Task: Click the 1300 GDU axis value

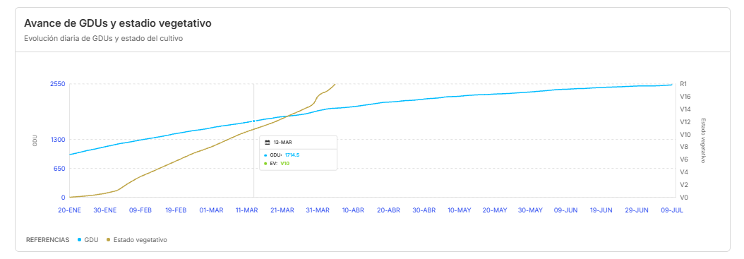Action: click(58, 140)
